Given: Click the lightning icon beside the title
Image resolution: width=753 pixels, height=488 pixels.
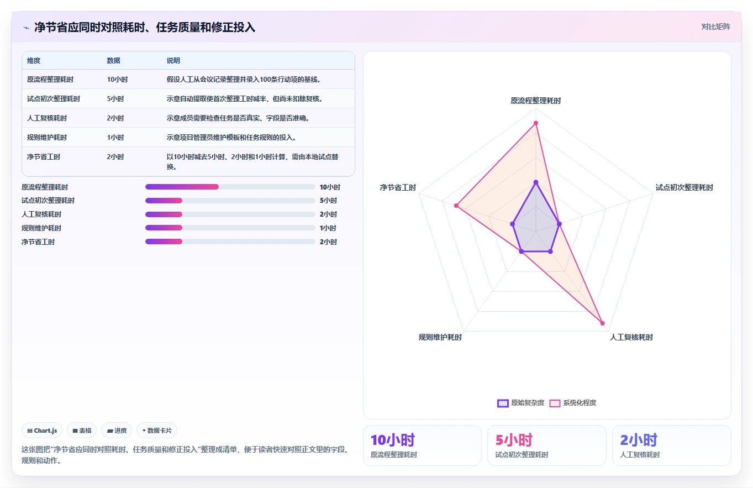Looking at the screenshot, I should pos(26,27).
